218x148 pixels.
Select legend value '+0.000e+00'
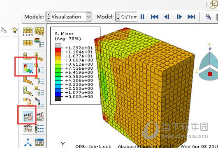[79, 97]
